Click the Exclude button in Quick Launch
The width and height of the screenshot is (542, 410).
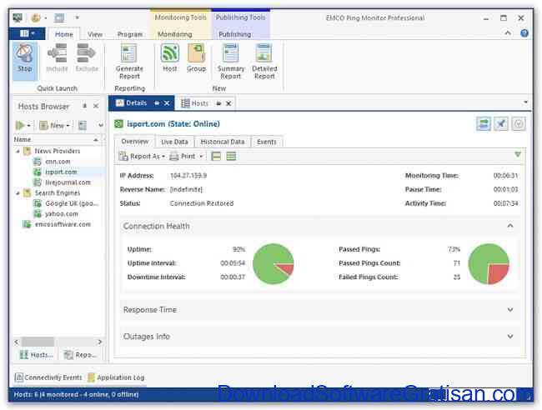87,58
